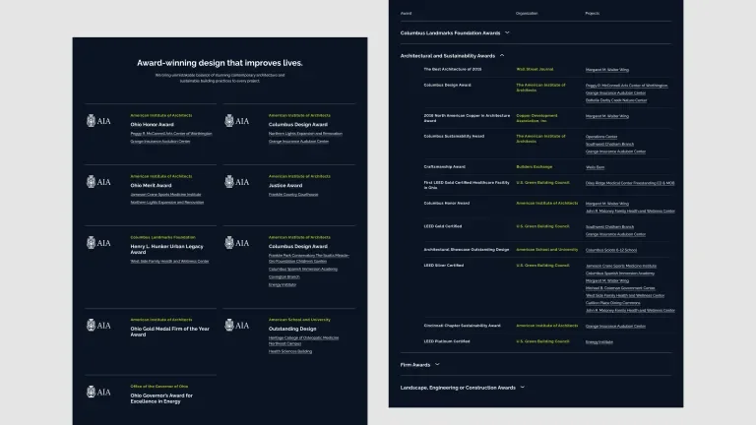Image resolution: width=756 pixels, height=425 pixels.
Task: Click the AIA logo beside Ohio Gold Medal Firm award
Action: point(98,326)
